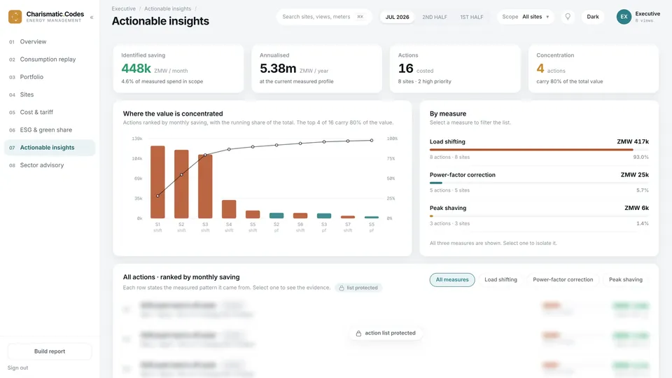Screen dimensions: 672x378
Task: Click the Charismatic Codes logo icon
Action: 15,17
